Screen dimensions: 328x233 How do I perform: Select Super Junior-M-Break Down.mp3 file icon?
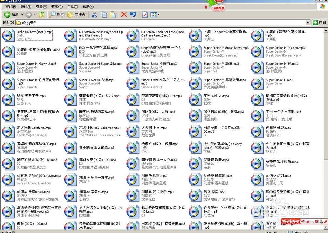tap(195, 51)
